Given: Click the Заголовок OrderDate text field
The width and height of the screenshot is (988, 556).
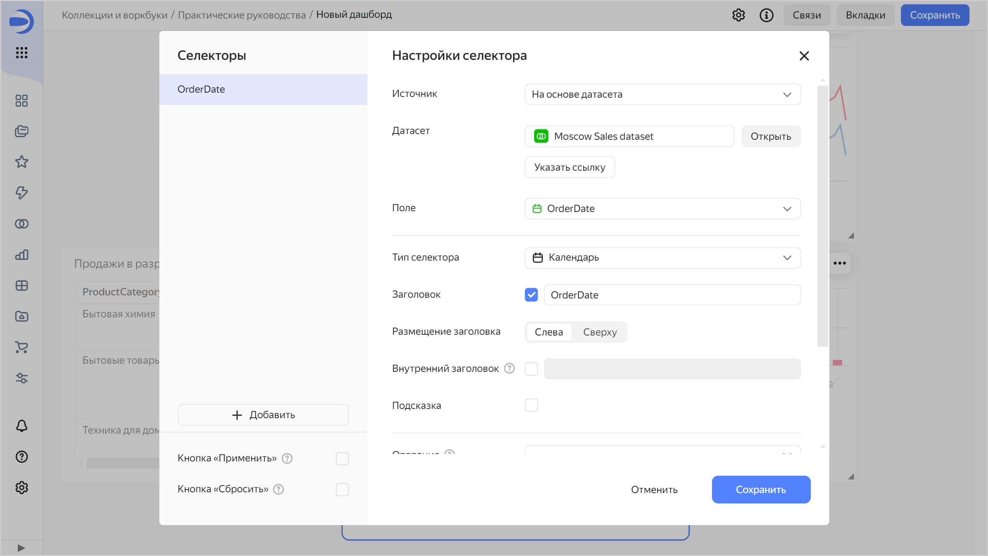Looking at the screenshot, I should click(672, 295).
